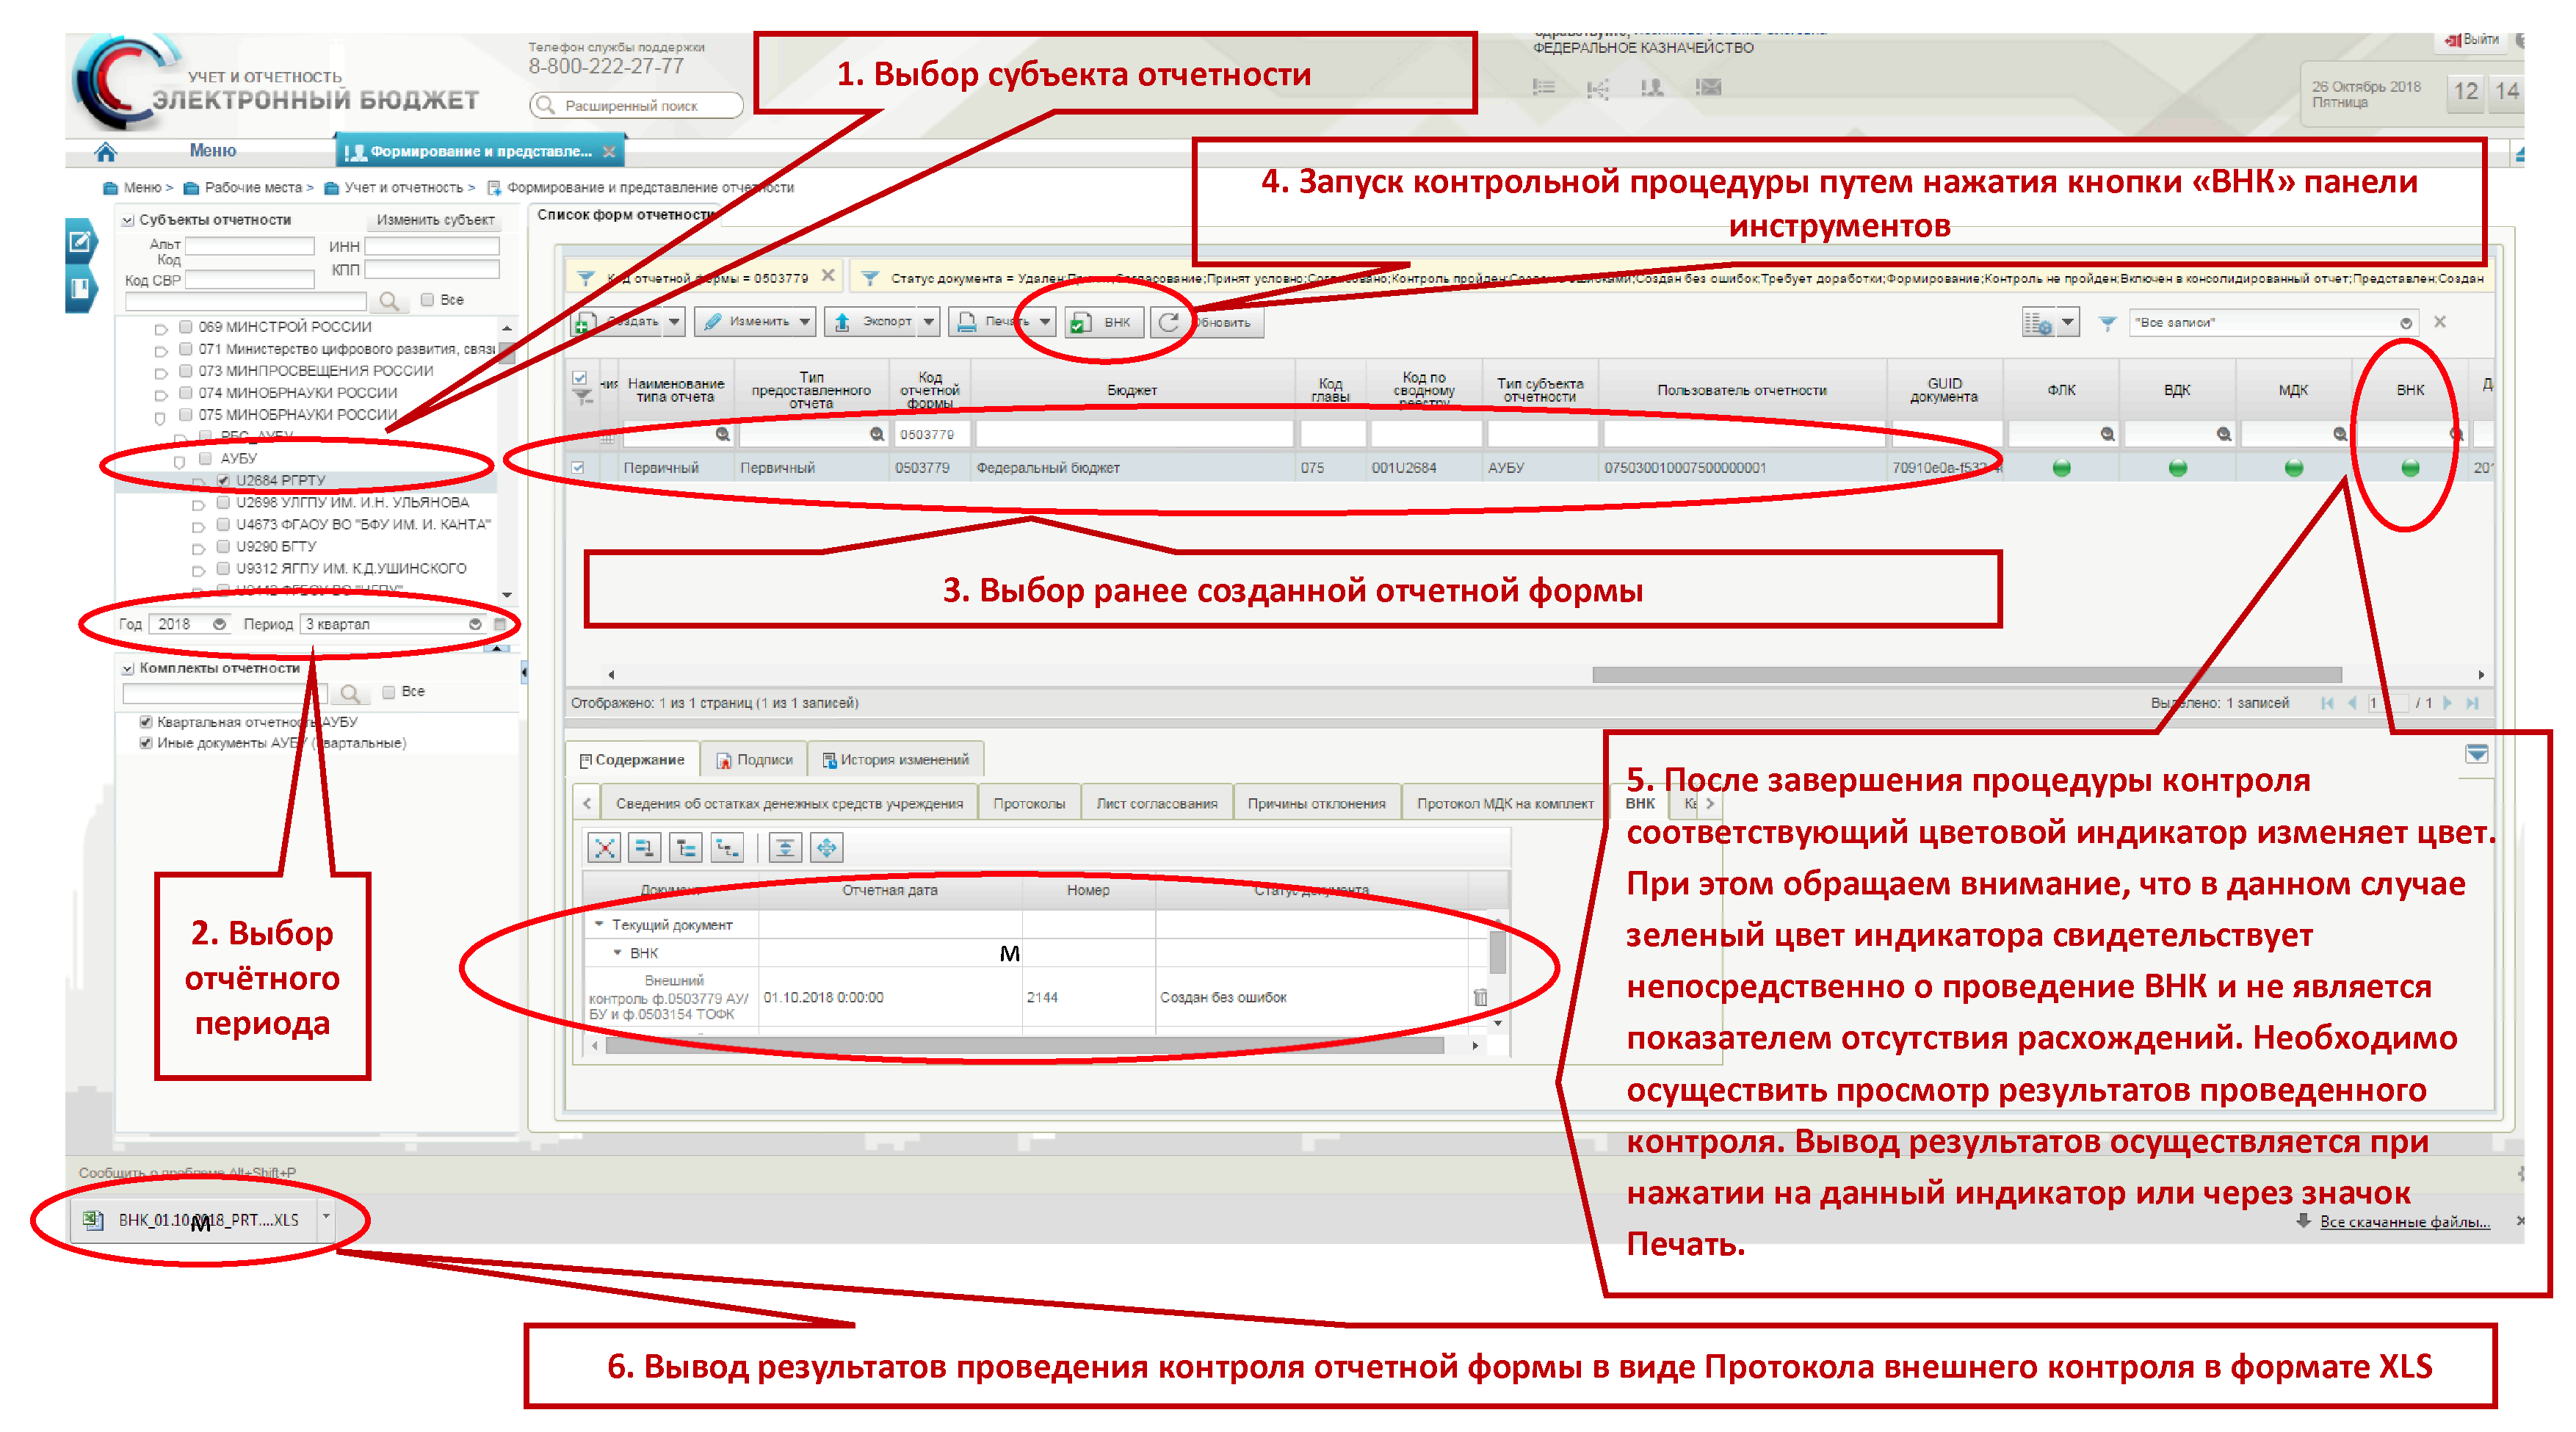Image resolution: width=2576 pixels, height=1432 pixels.
Task: Open the Период 3 квартал dropdown
Action: click(x=475, y=624)
